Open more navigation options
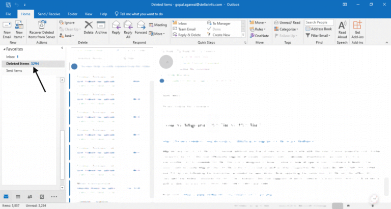Viewport: 391px width, 209px height. (54, 197)
